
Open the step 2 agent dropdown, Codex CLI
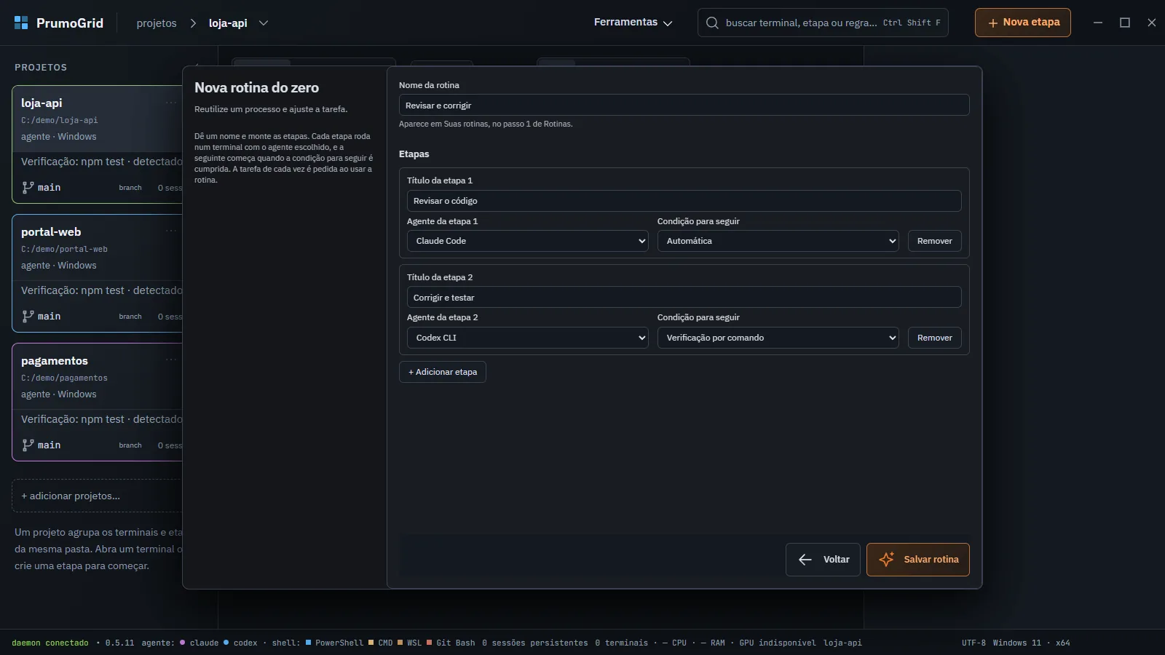point(527,338)
